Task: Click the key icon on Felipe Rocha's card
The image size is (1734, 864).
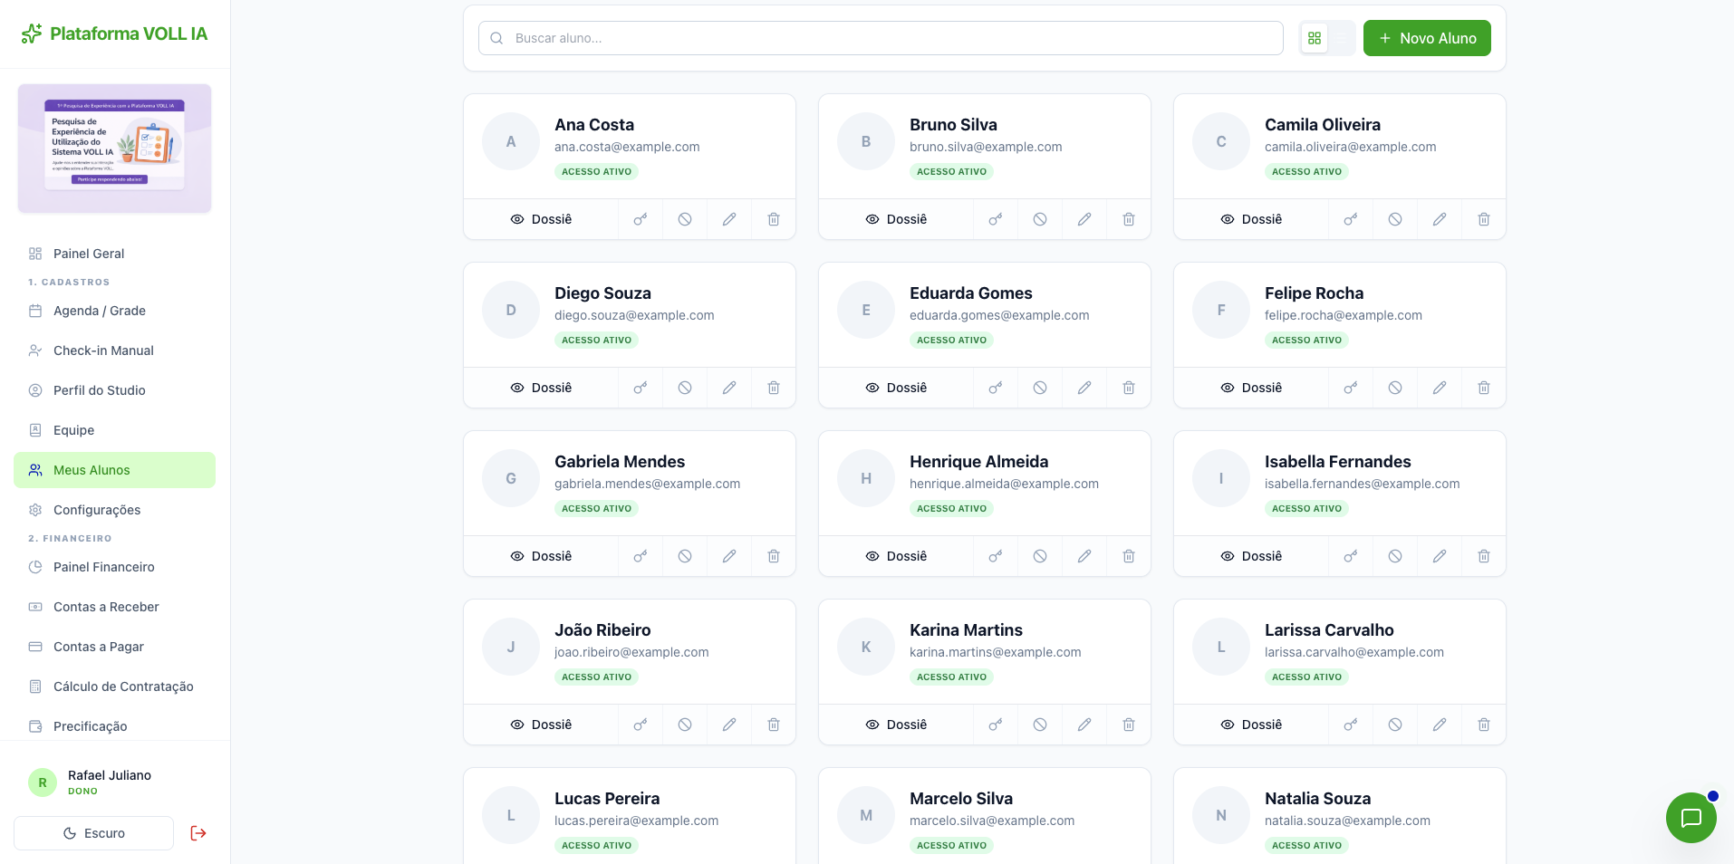Action: (1351, 388)
